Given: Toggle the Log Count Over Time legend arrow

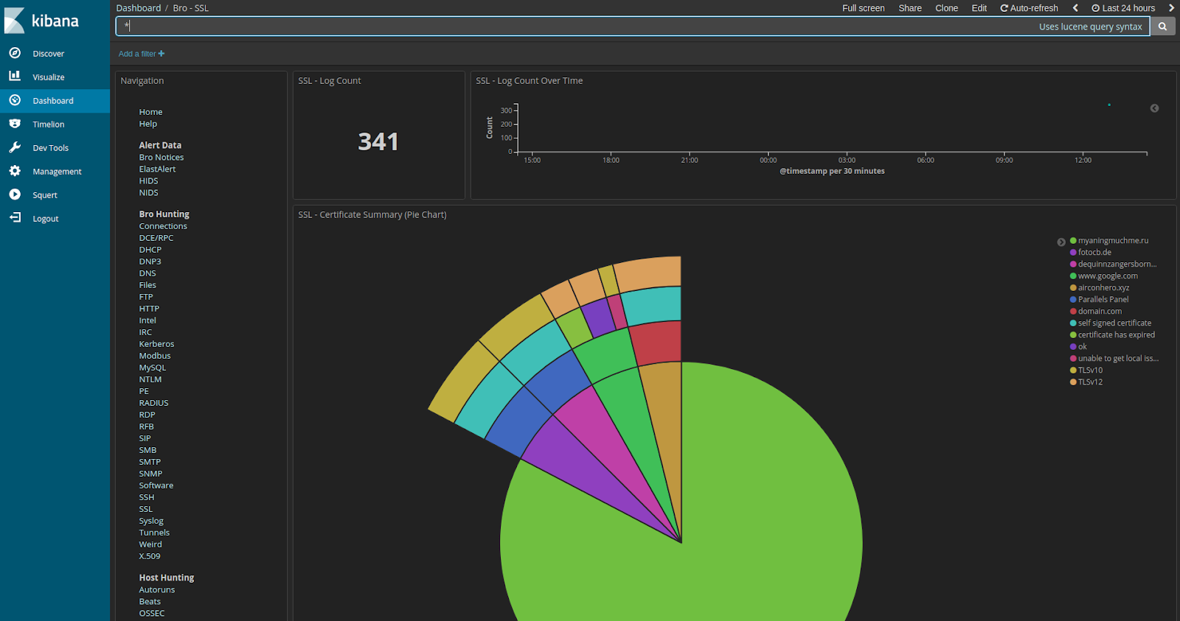Looking at the screenshot, I should pos(1154,108).
